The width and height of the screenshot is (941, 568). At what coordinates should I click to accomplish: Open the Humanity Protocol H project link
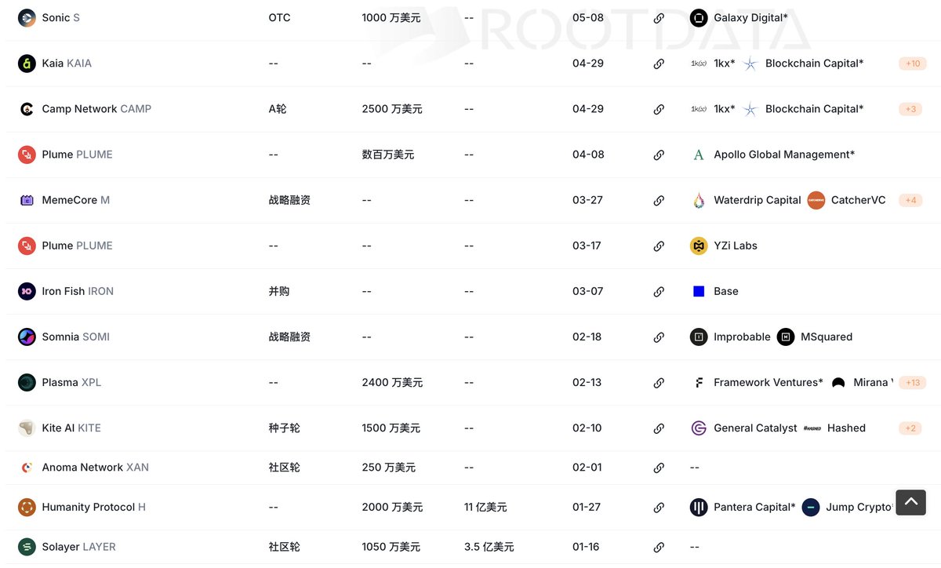93,508
